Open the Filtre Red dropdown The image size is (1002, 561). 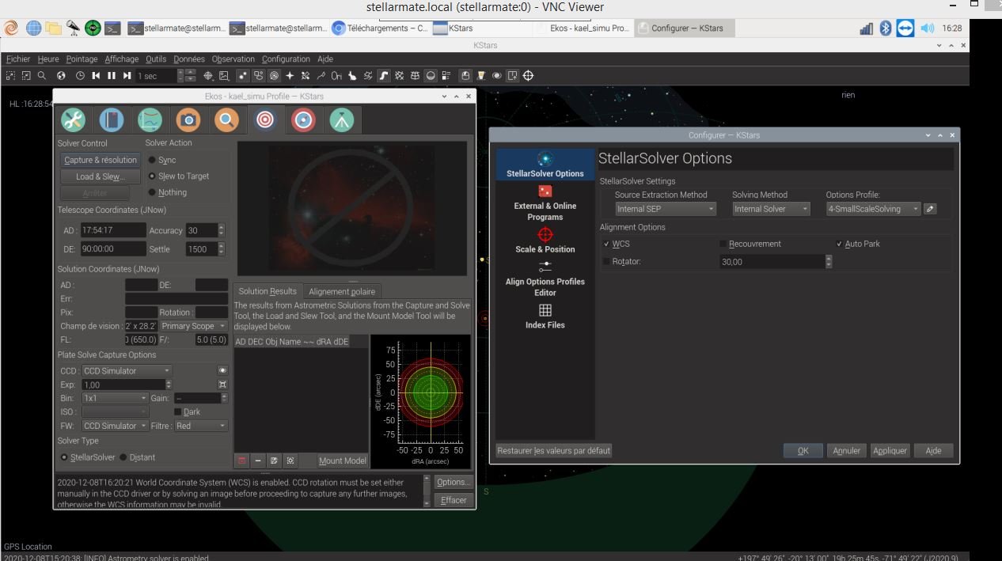tap(201, 426)
